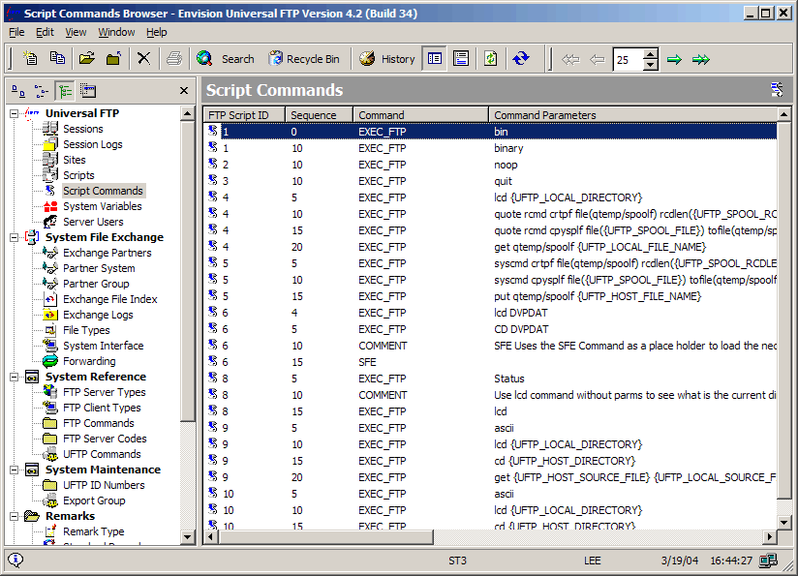Viewport: 798px width, 576px height.
Task: Click the Open folder toolbar icon
Action: tap(87, 58)
